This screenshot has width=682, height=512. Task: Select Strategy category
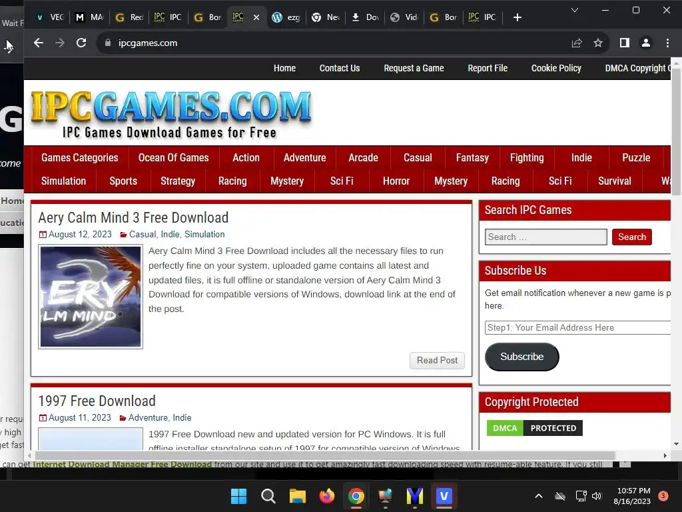tap(177, 181)
